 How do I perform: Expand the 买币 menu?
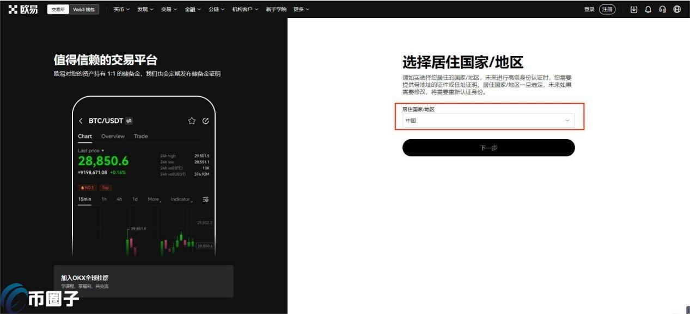coord(121,9)
